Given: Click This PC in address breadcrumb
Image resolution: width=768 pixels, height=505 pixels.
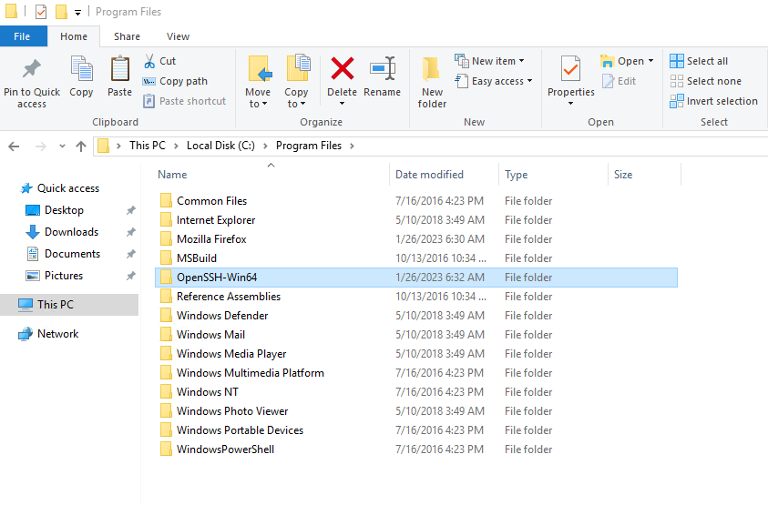Looking at the screenshot, I should point(148,146).
